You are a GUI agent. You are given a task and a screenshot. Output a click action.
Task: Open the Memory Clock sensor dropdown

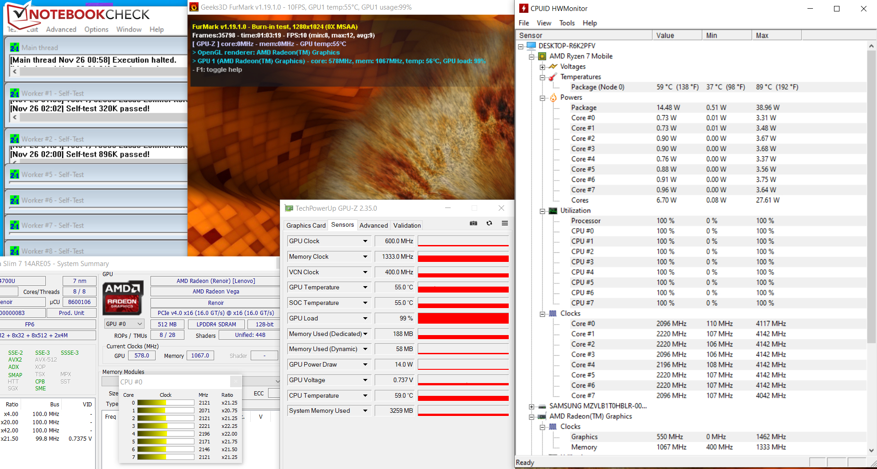[365, 256]
